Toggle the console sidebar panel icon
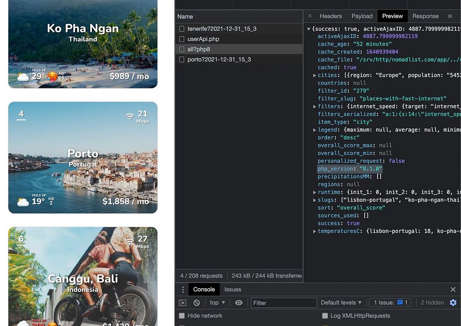 tap(183, 303)
